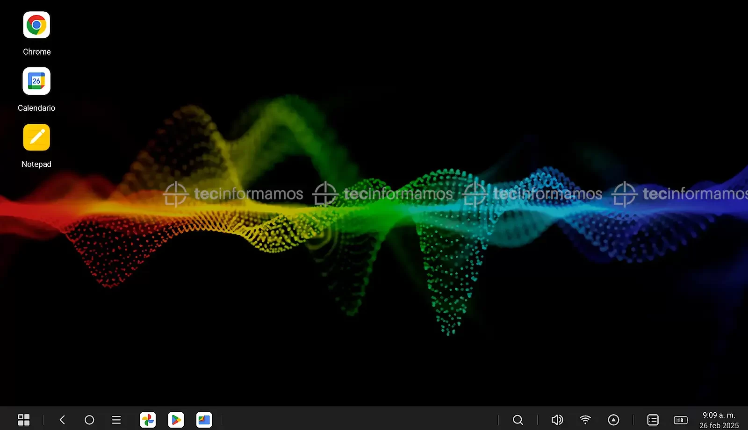Viewport: 748px width, 430px height.
Task: Open the app drawer grid button
Action: pyautogui.click(x=24, y=420)
